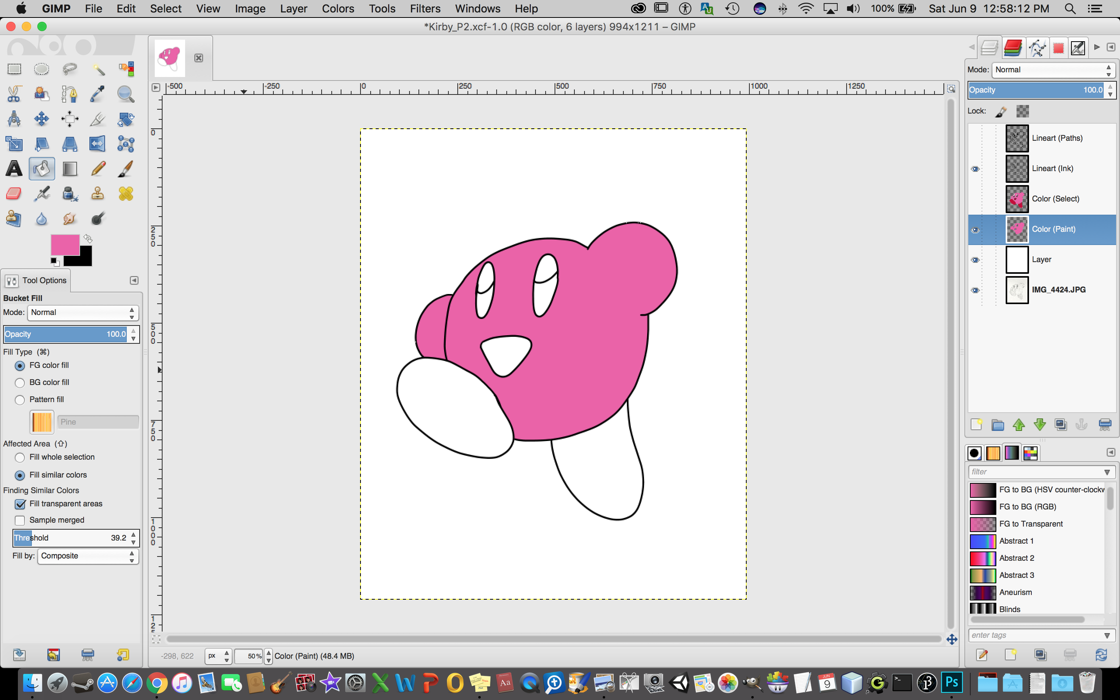Open the File menu
This screenshot has width=1120, height=700.
point(93,9)
